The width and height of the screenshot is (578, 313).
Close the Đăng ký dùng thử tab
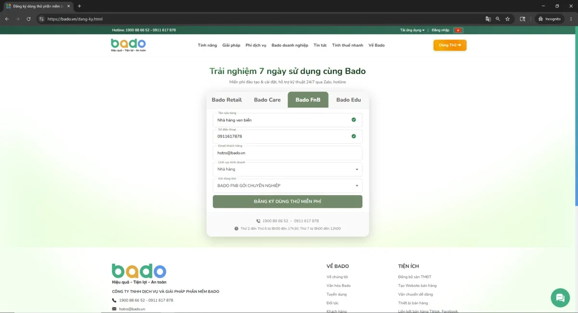click(68, 6)
